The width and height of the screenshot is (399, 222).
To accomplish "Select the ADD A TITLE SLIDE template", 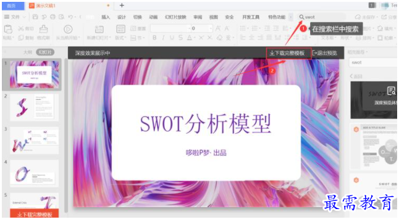I will pyautogui.click(x=374, y=147).
